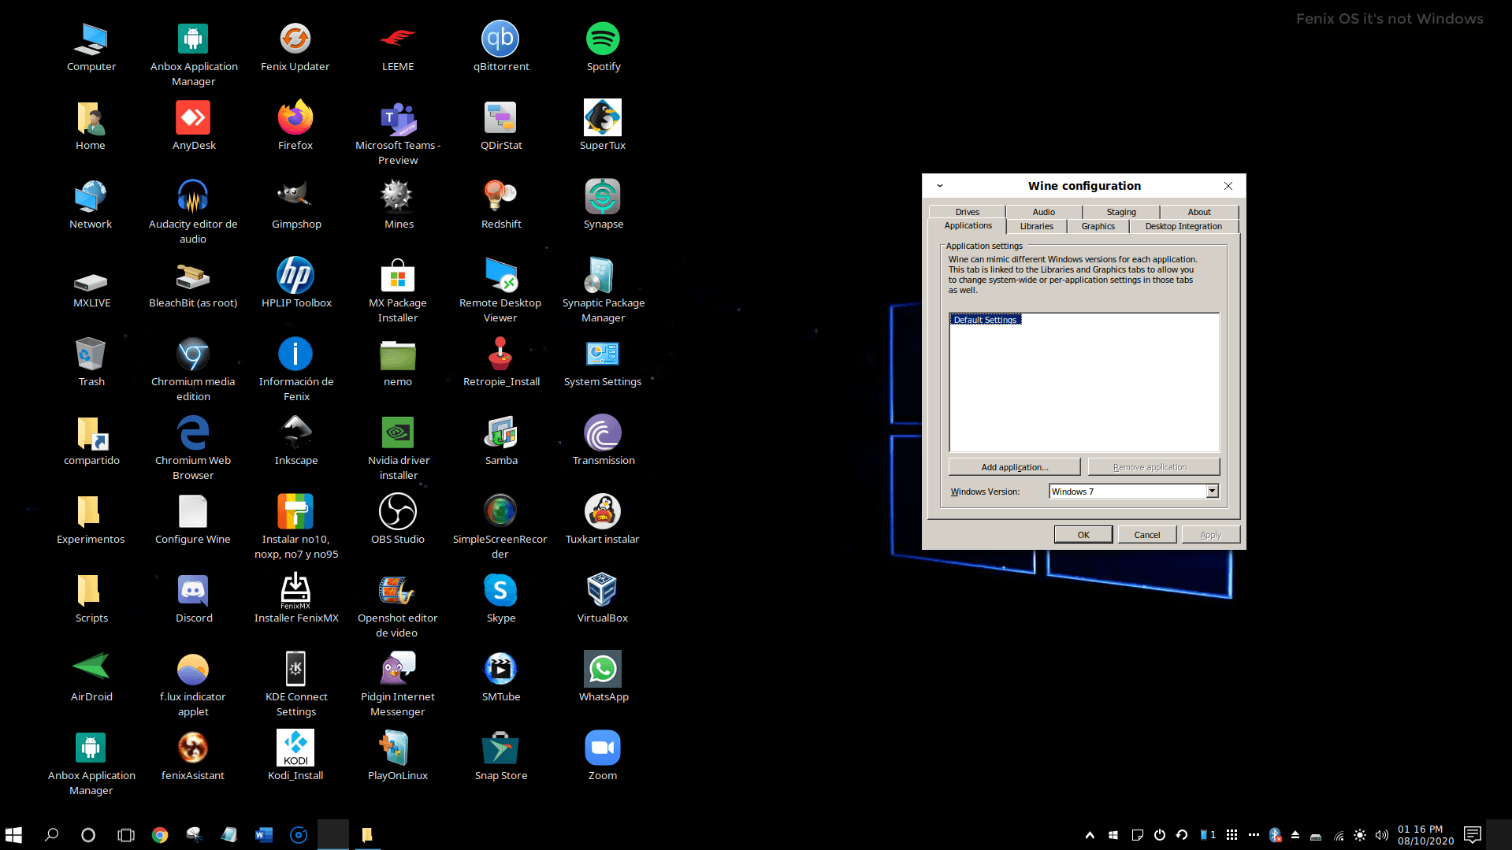
Task: Open Chrome from the taskbar
Action: 160,835
